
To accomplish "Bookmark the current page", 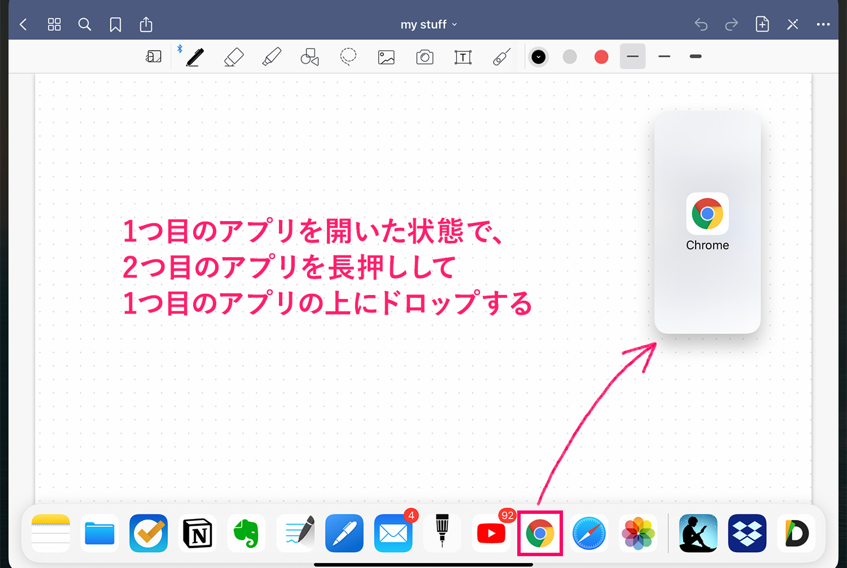I will [115, 24].
